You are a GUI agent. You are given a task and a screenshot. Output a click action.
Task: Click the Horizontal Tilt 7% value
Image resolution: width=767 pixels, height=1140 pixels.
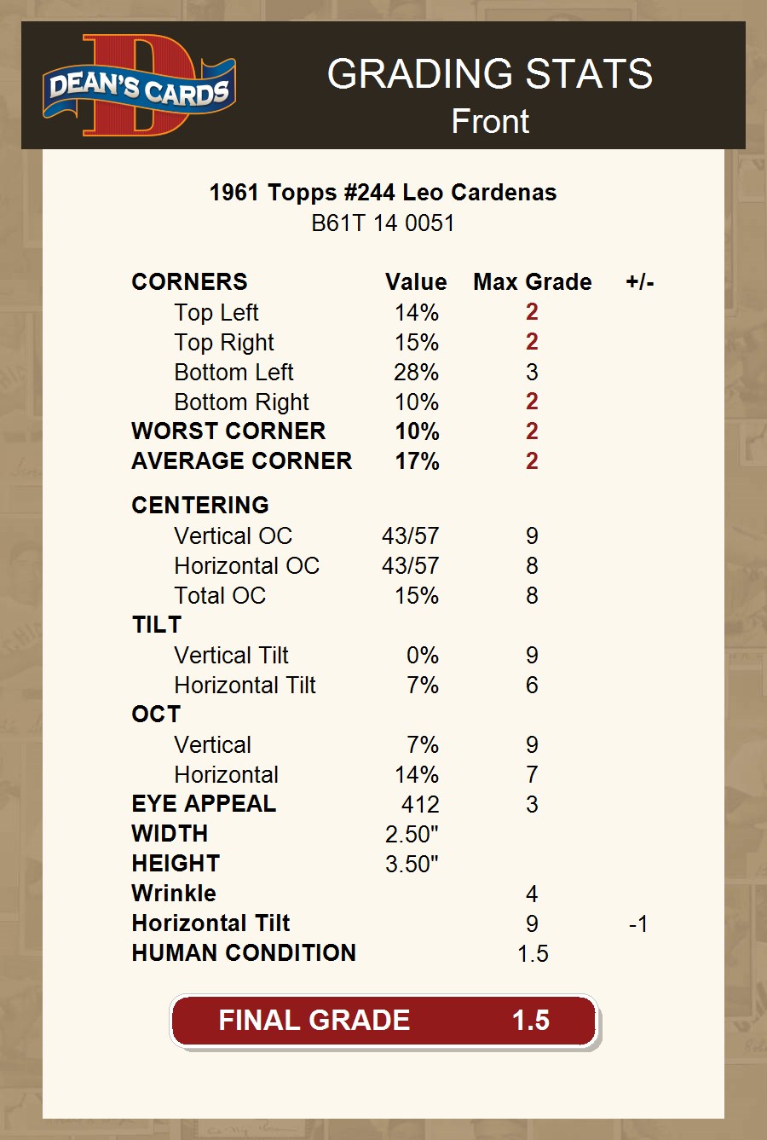click(x=422, y=686)
